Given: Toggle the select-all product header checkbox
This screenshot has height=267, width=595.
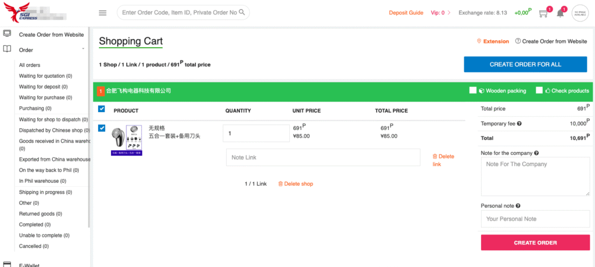Looking at the screenshot, I should (x=102, y=109).
